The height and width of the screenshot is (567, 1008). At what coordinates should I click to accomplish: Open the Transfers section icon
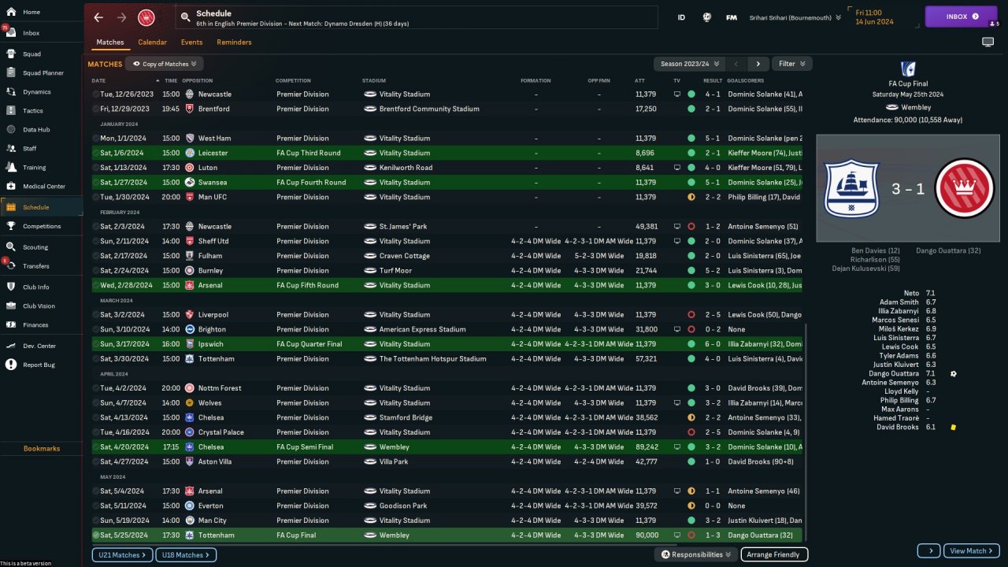tap(11, 266)
